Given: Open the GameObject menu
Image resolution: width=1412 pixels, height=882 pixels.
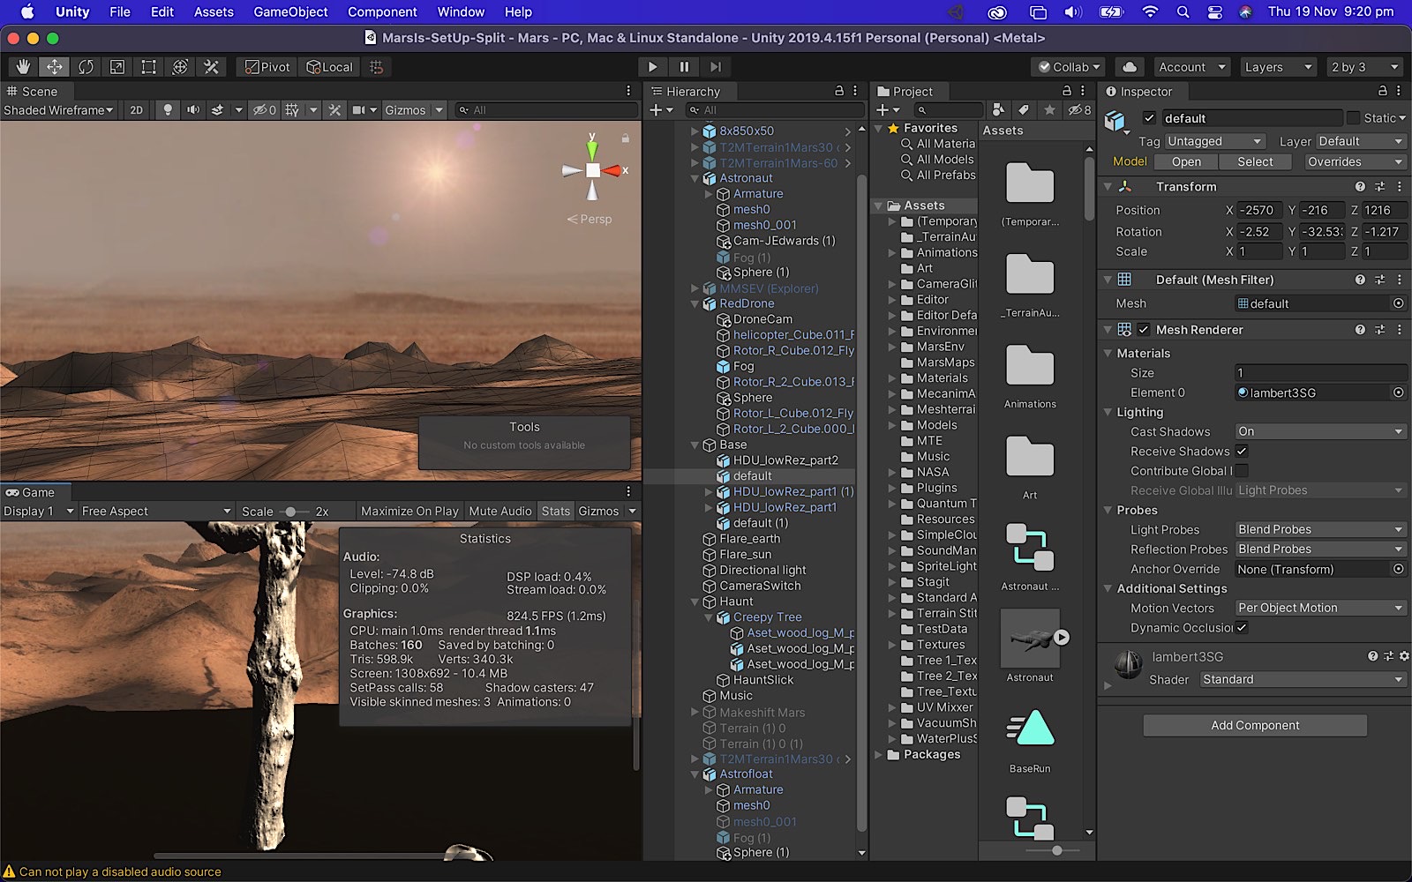Looking at the screenshot, I should click(290, 12).
